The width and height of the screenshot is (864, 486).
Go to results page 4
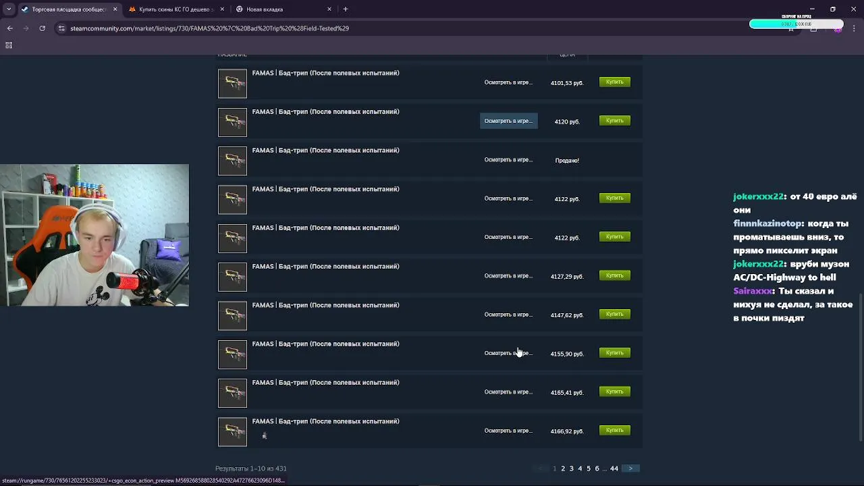(x=580, y=468)
